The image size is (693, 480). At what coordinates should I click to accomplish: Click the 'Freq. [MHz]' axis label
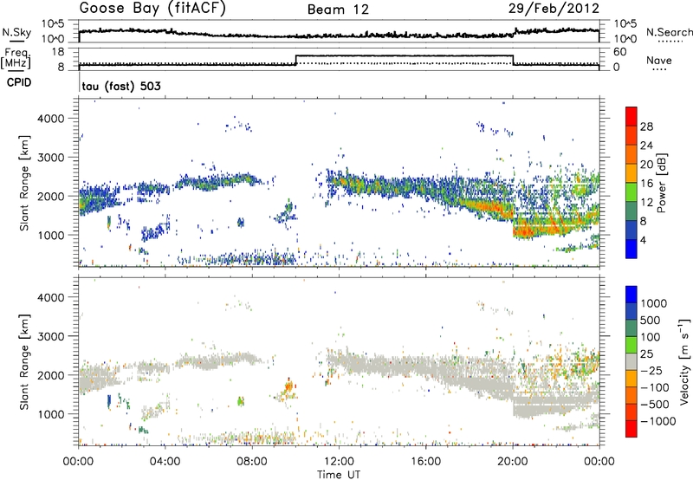pyautogui.click(x=16, y=59)
